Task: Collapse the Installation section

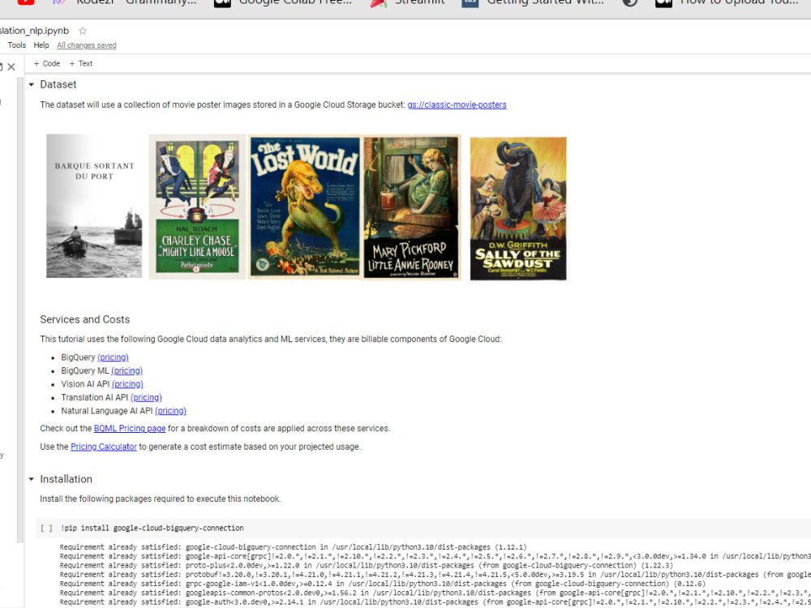Action: [31, 479]
